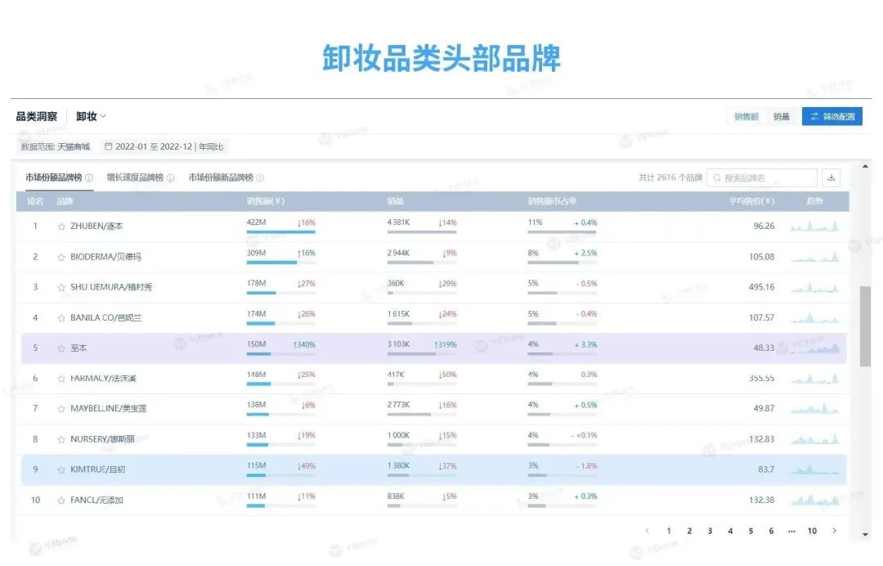Viewport: 883px width, 566px height.
Task: Open the date range 2022-01 至 2022-12 picker
Action: coord(164,146)
